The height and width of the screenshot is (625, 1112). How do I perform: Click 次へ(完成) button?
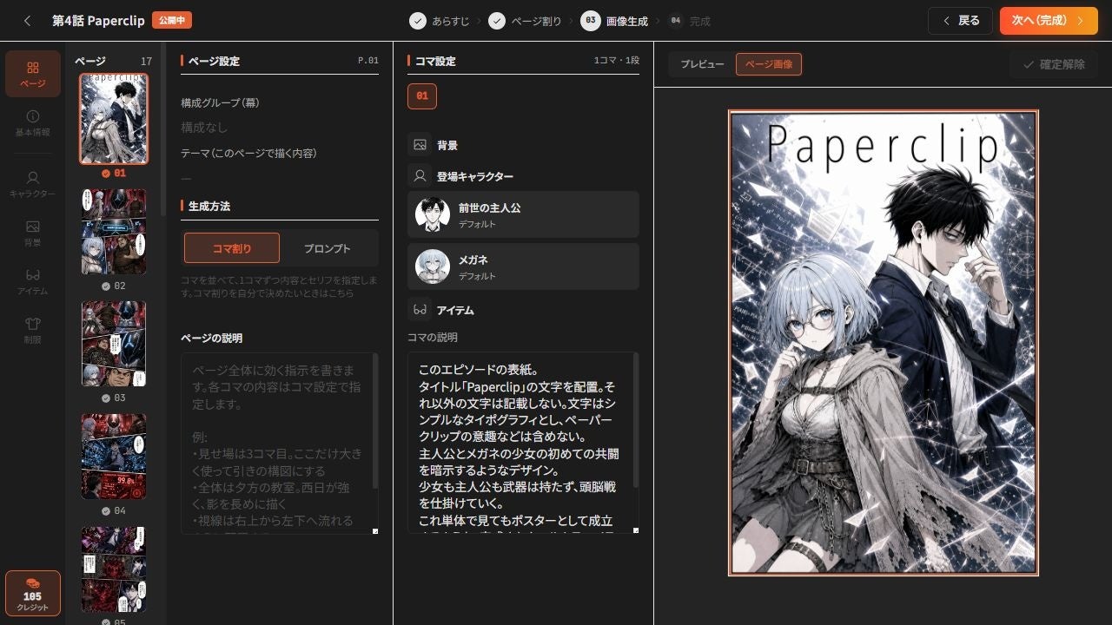(x=1049, y=21)
